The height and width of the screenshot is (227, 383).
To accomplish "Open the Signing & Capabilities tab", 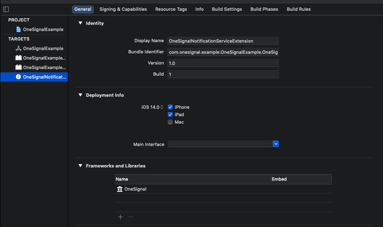I will 123,9.
